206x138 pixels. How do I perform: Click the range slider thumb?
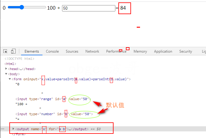(22, 7)
